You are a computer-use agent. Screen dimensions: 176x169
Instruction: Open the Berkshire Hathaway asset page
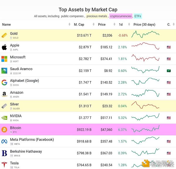pyautogui.click(x=26, y=151)
